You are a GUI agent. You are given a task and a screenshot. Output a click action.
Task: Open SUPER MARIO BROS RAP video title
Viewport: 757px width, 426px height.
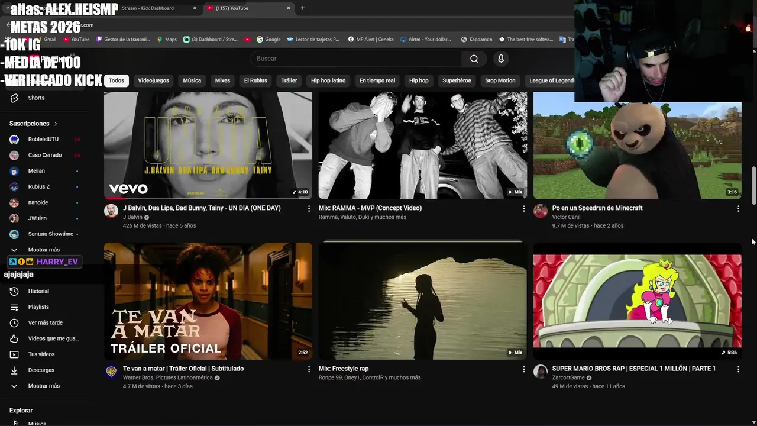pyautogui.click(x=634, y=369)
